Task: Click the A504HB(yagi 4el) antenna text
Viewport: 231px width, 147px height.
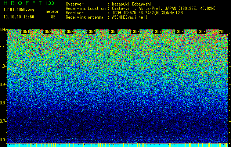Action: [x=130, y=17]
